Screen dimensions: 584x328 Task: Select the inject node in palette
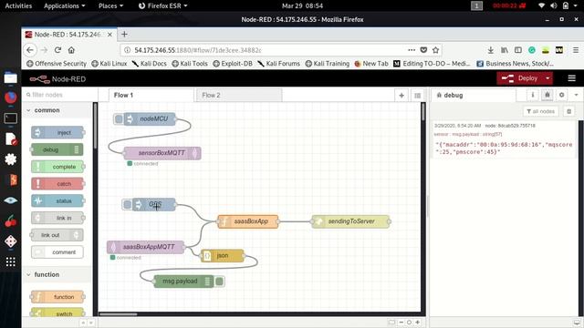point(57,132)
